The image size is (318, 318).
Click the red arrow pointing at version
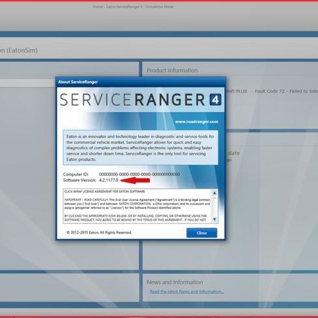point(135,181)
